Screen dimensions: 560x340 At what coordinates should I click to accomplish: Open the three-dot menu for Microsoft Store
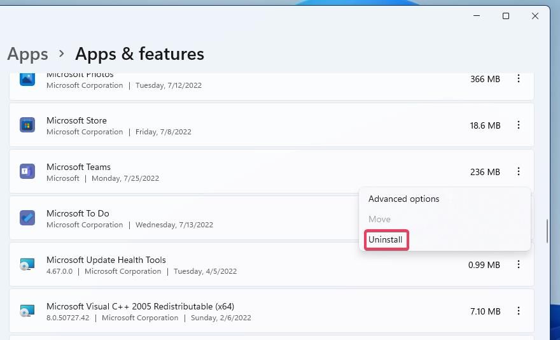[x=518, y=125]
